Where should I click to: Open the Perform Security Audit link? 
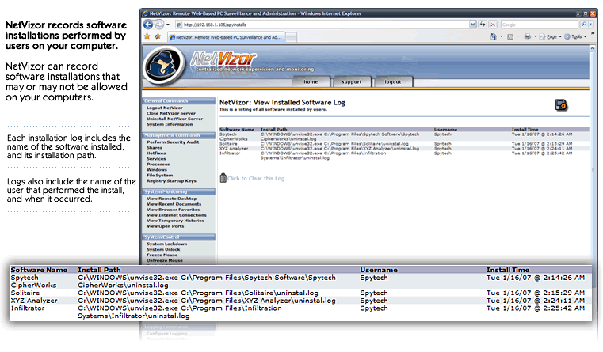173,141
